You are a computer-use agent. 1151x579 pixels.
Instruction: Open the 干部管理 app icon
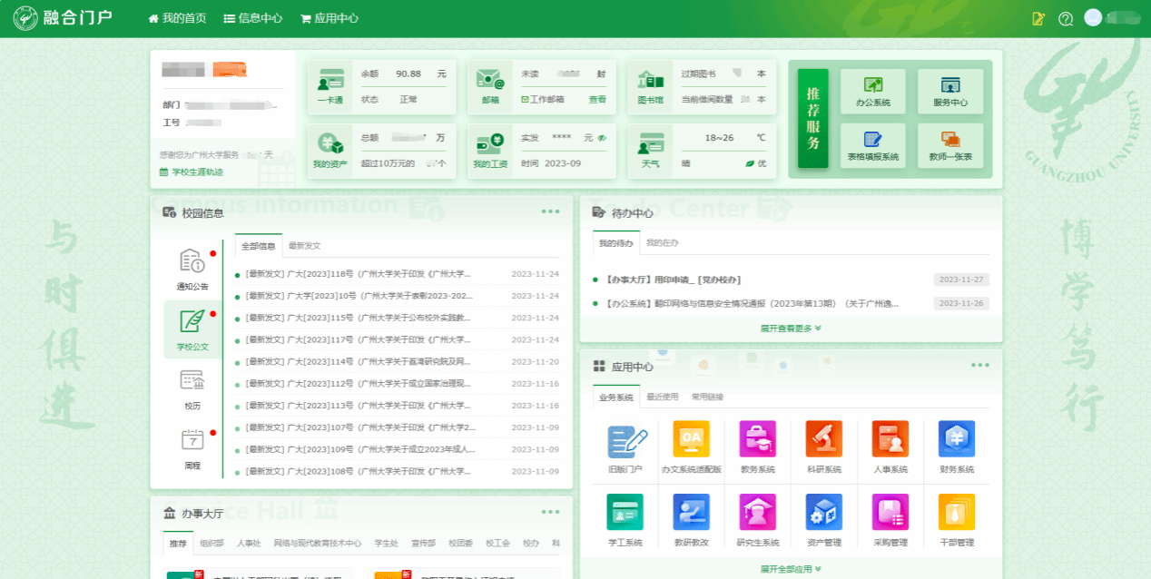pyautogui.click(x=956, y=512)
